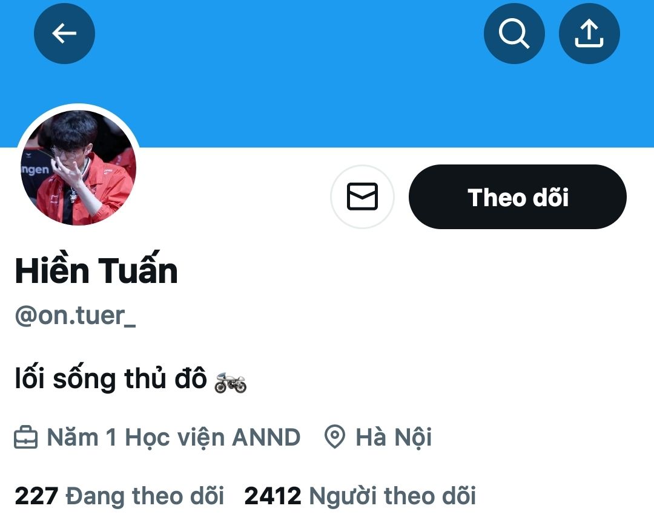
Task: Click the motorcycle emoji in the bio
Action: pos(230,383)
